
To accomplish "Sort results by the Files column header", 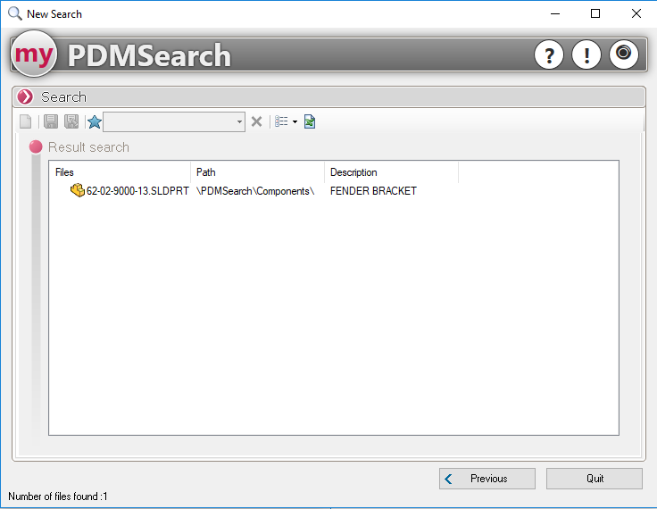I will [120, 172].
